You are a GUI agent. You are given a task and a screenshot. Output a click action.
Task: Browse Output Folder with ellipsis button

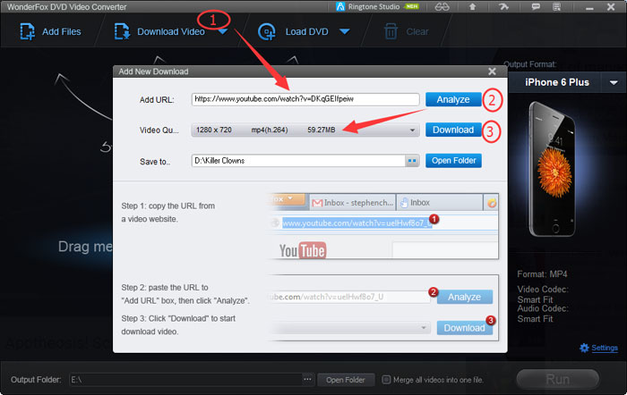(x=307, y=380)
